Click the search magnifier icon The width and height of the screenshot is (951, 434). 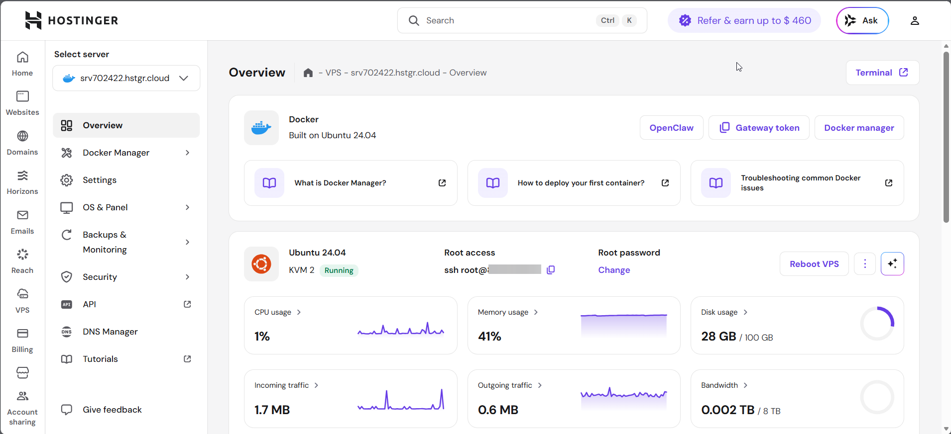414,20
